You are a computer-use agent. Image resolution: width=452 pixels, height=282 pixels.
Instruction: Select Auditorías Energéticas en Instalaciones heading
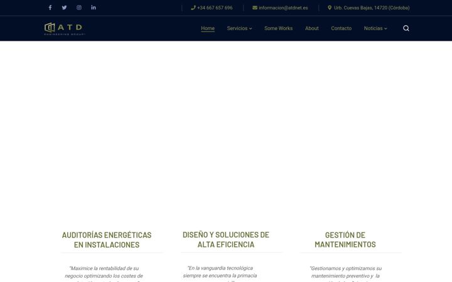click(x=107, y=239)
